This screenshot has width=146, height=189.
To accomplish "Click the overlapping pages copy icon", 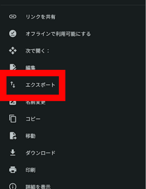I will (x=13, y=119).
